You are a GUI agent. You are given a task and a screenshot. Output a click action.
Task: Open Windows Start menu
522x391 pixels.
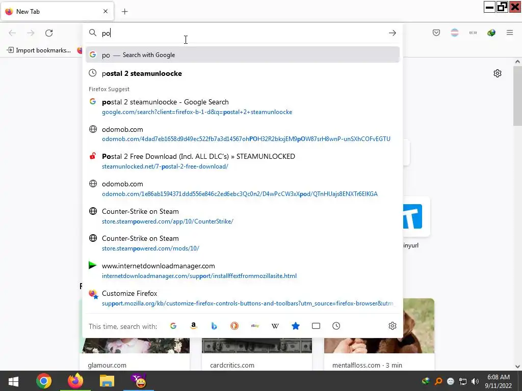tap(13, 381)
